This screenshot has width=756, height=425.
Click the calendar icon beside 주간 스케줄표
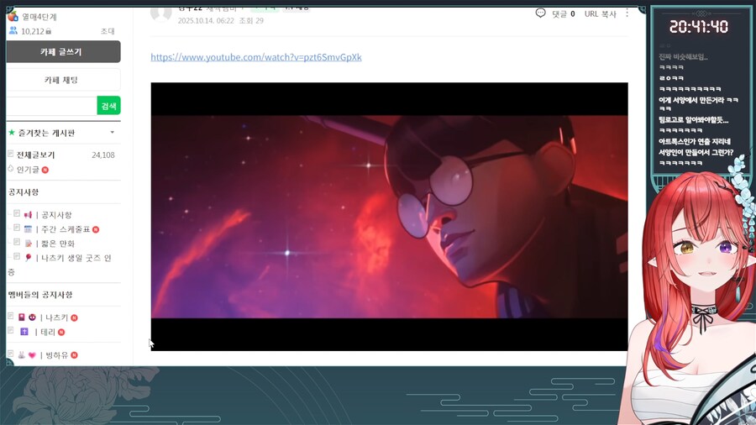click(28, 229)
